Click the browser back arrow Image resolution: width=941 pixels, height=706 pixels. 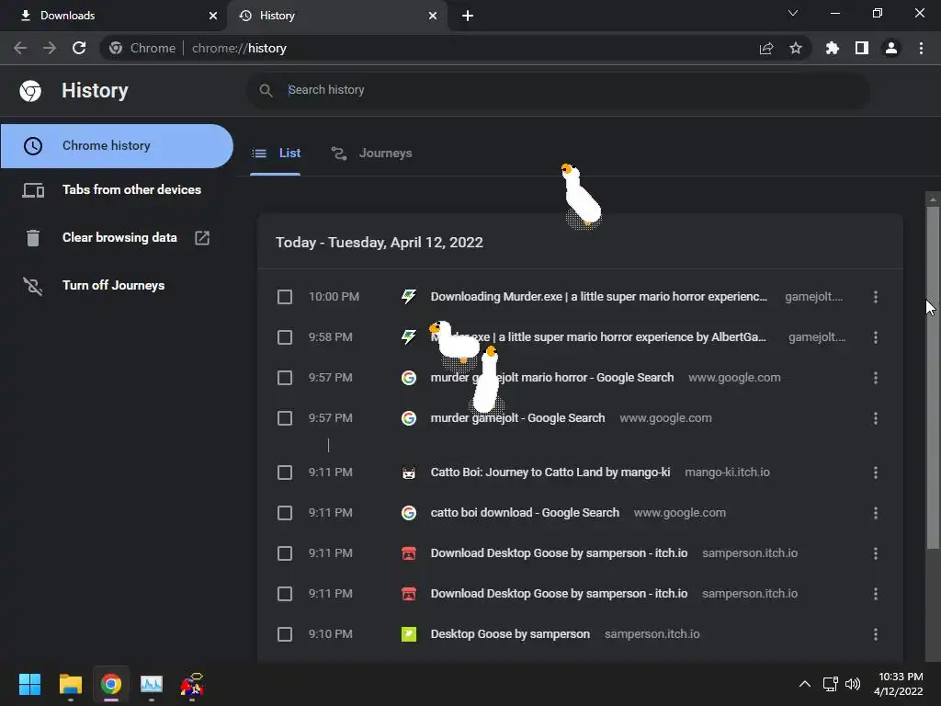[x=20, y=48]
